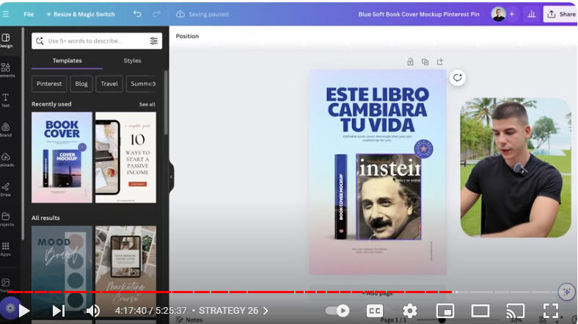This screenshot has width=578, height=324.
Task: Mute the video volume
Action: (x=93, y=311)
